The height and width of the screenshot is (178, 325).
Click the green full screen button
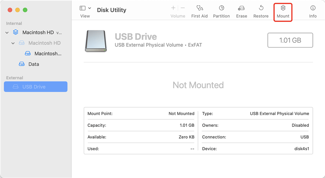[x=25, y=9]
